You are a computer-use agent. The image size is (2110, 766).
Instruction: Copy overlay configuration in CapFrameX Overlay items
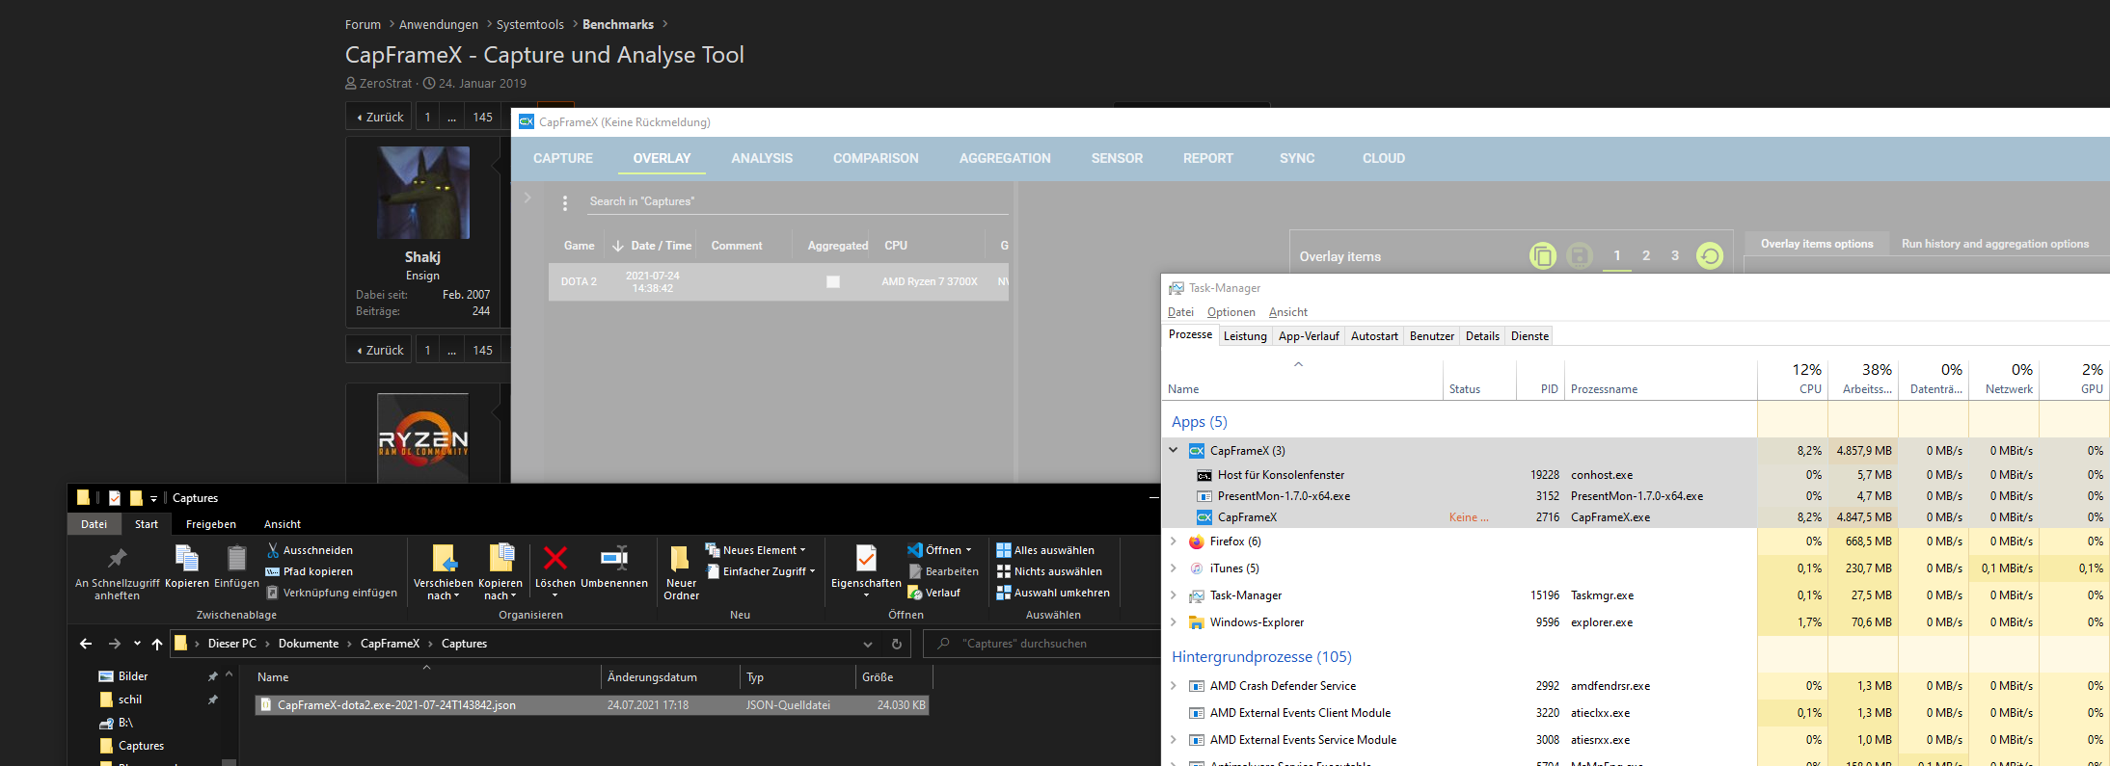coord(1543,256)
